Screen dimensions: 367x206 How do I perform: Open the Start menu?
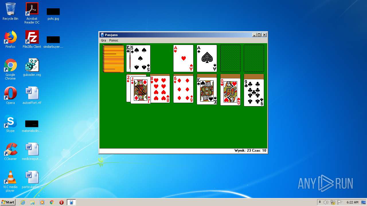tap(8, 202)
